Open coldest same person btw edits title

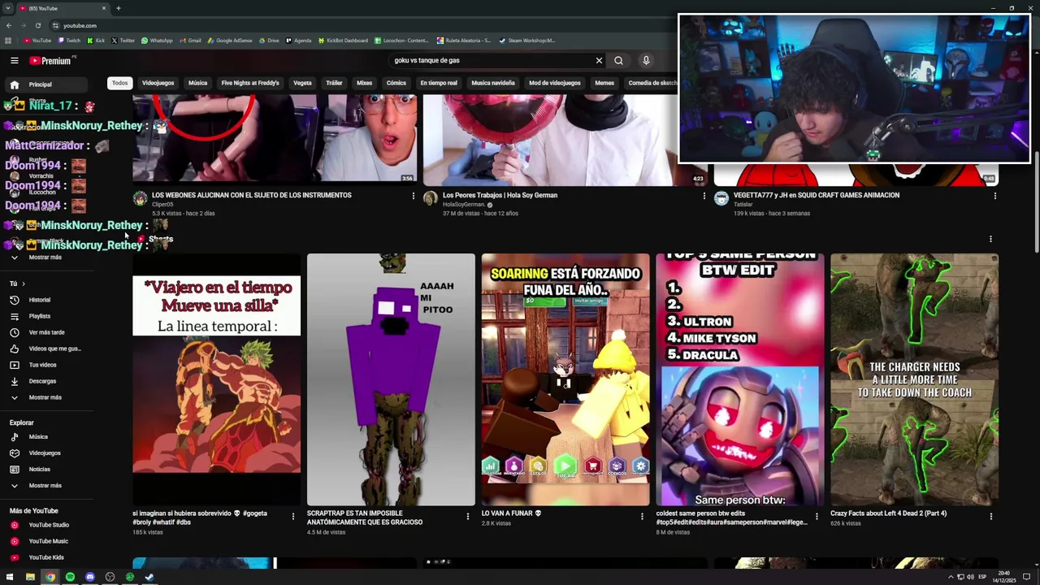tap(731, 518)
